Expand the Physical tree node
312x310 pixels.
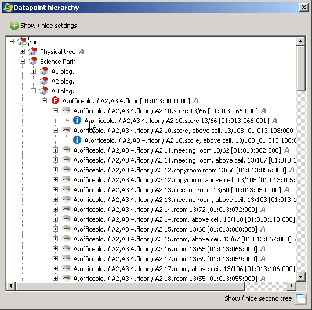22,52
